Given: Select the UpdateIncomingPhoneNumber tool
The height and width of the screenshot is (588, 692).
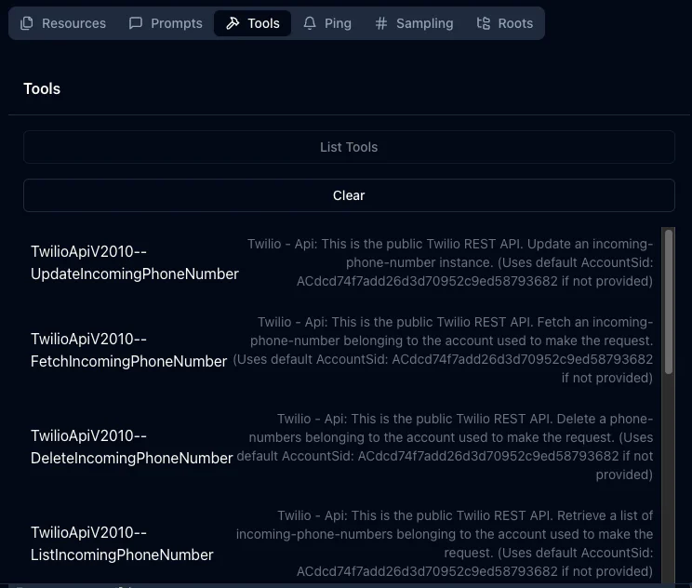Looking at the screenshot, I should tap(135, 262).
